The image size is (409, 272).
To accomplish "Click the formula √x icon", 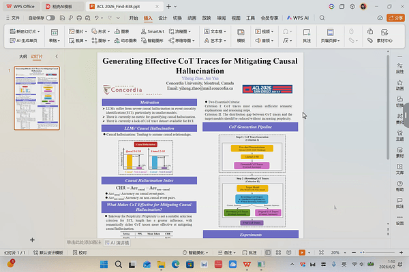I will [287, 41].
